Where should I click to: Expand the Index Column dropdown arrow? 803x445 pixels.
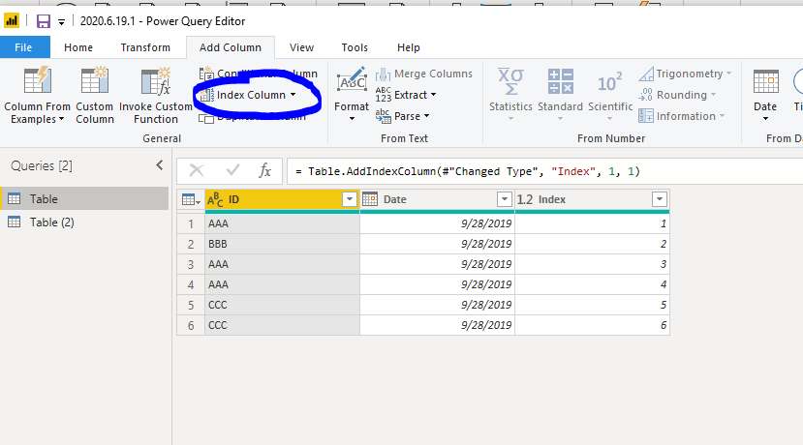pyautogui.click(x=293, y=95)
